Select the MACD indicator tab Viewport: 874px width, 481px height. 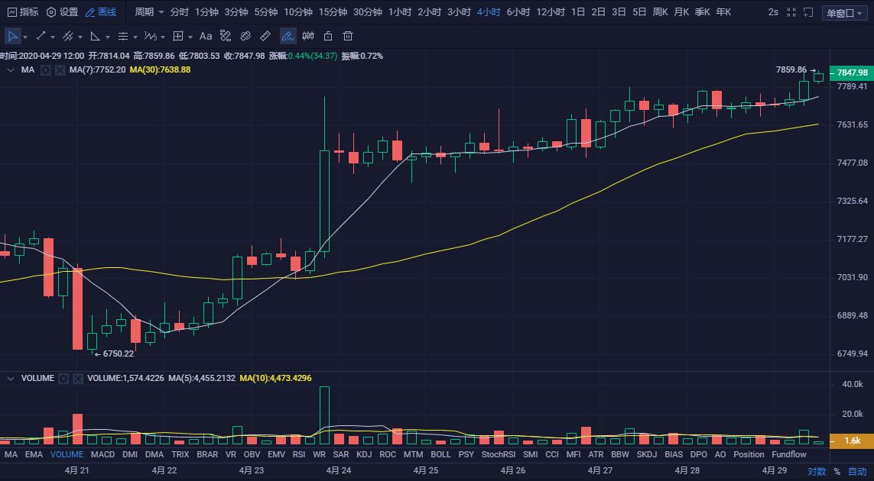click(x=102, y=454)
